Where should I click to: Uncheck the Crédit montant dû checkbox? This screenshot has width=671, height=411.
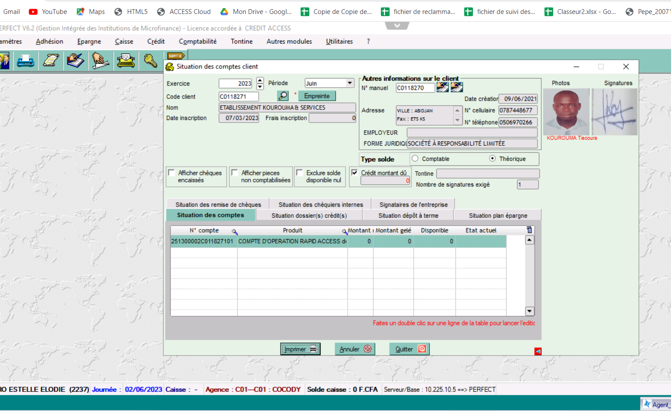355,173
